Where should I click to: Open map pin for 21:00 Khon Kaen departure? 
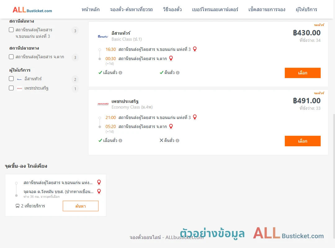point(195,117)
